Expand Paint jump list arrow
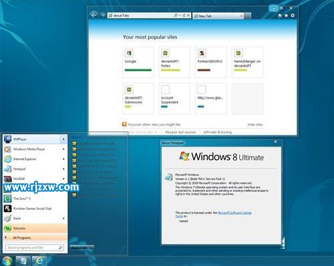The image size is (334, 266). pos(63,219)
